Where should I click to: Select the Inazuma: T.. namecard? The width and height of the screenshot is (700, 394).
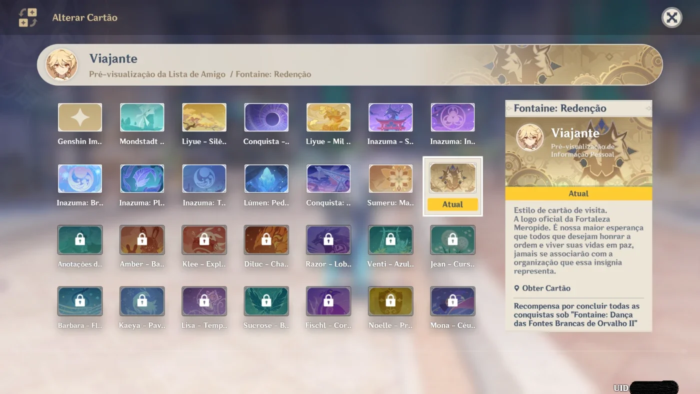pos(204,179)
